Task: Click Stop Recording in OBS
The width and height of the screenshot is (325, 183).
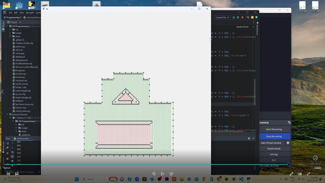Action: 274,136
